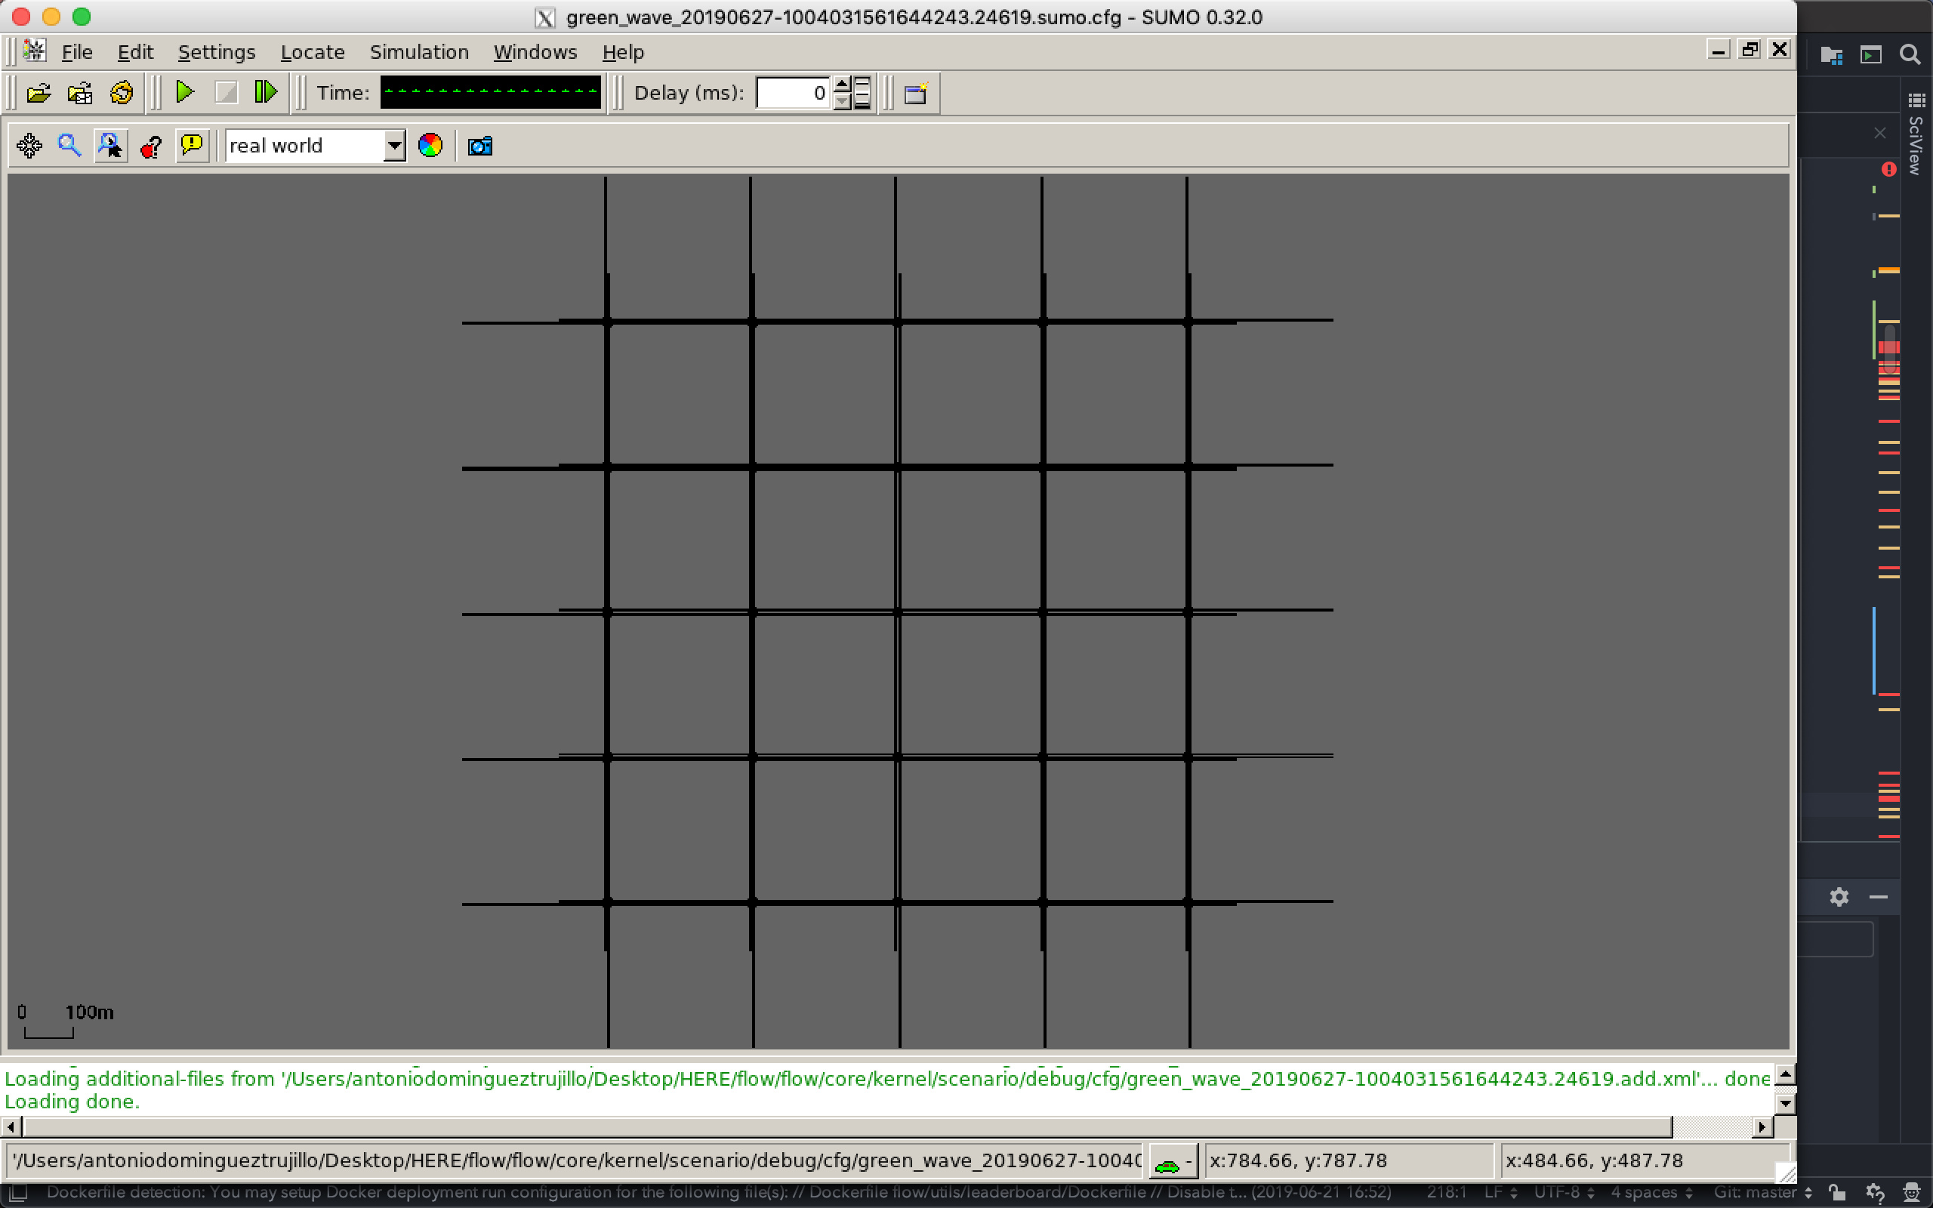Click the red error indicator in IDE
1933x1208 pixels.
pyautogui.click(x=1888, y=168)
